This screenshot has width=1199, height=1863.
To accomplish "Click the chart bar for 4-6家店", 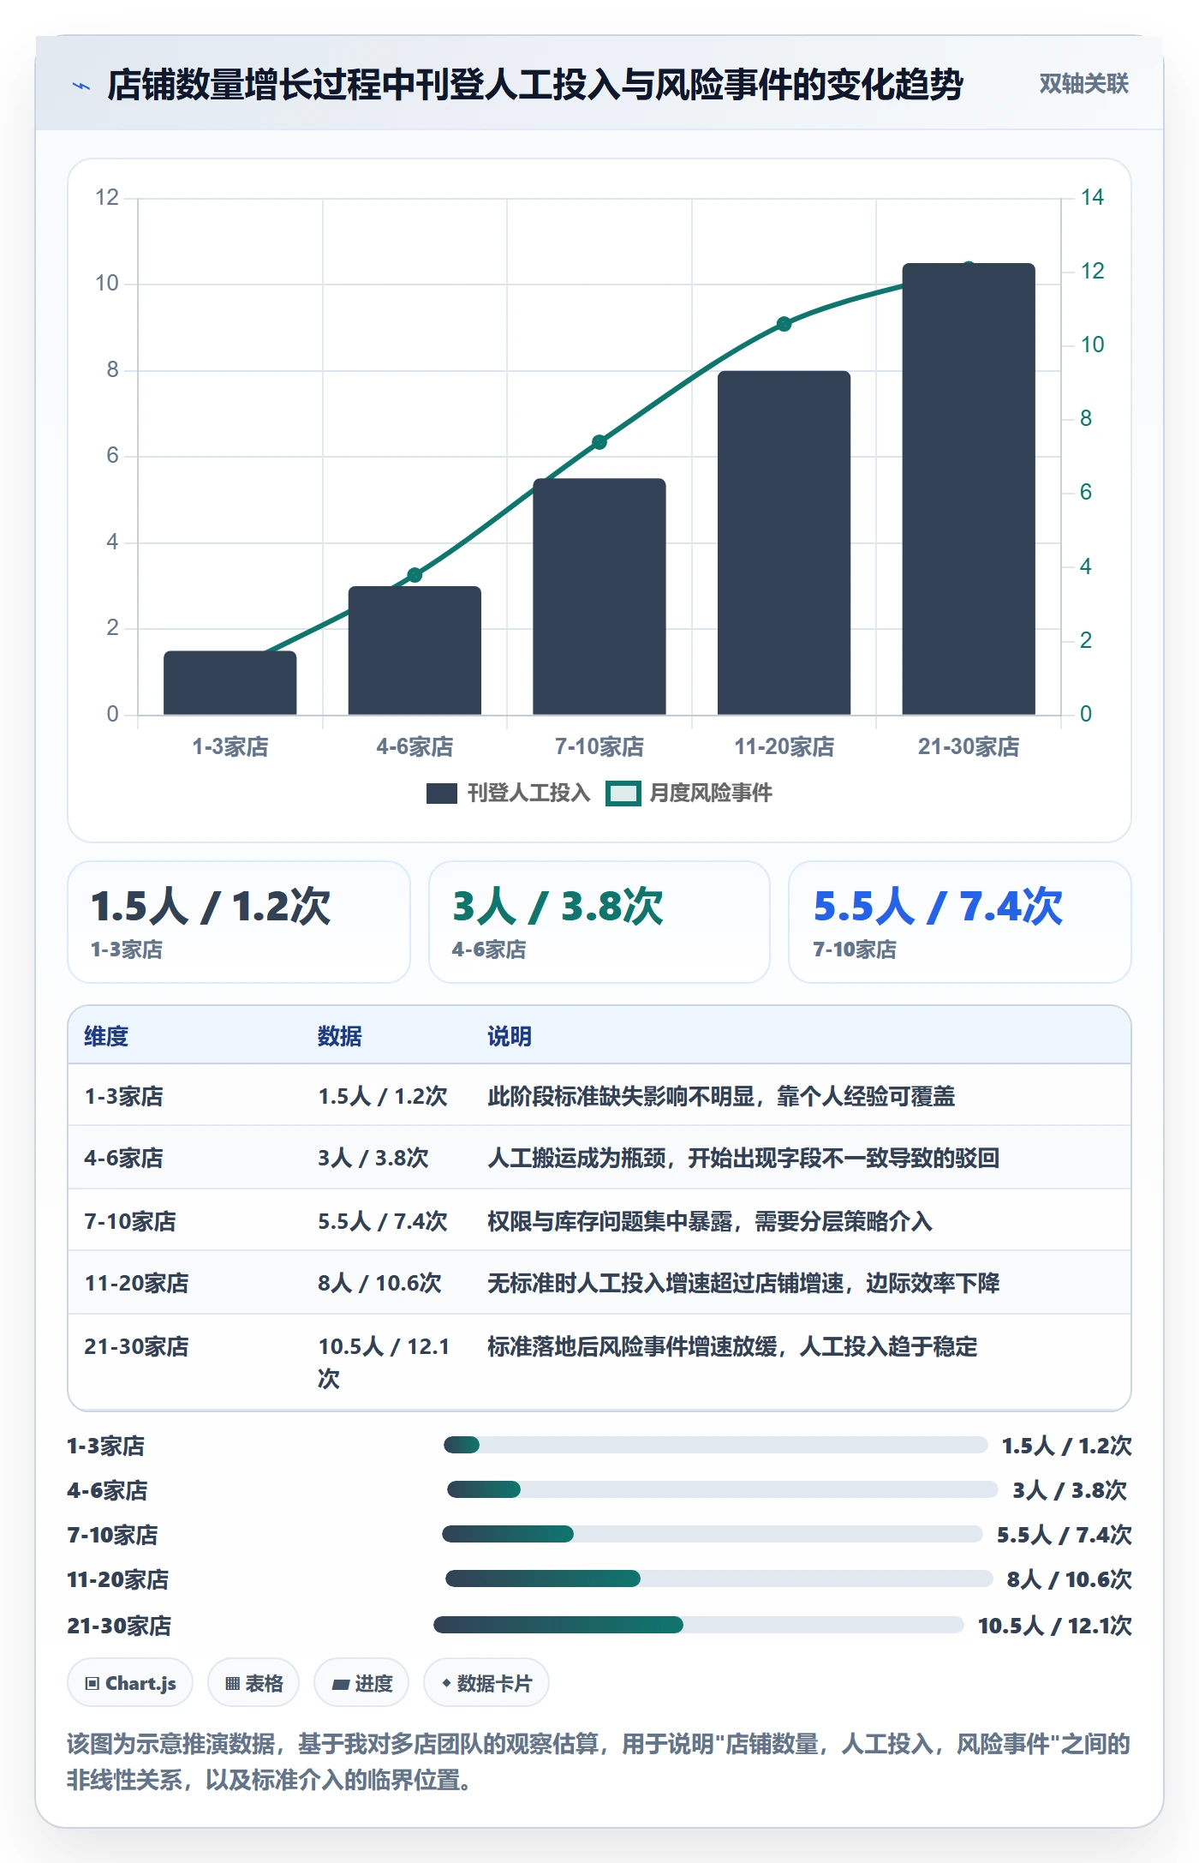I will [x=415, y=650].
